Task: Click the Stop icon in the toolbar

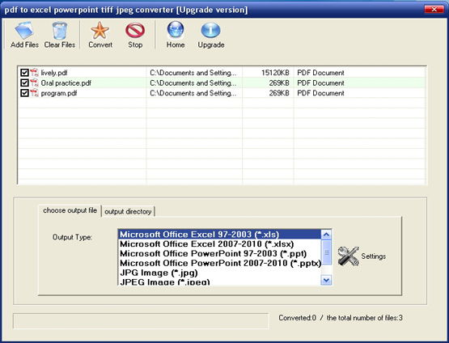Action: pos(135,31)
